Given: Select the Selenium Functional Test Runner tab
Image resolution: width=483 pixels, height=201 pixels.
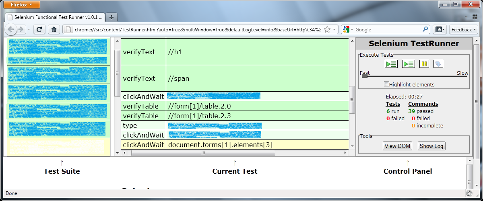Looking at the screenshot, I should tap(55, 17).
